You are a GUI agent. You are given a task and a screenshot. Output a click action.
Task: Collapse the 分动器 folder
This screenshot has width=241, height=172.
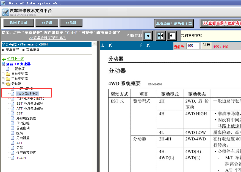click(x=3, y=84)
